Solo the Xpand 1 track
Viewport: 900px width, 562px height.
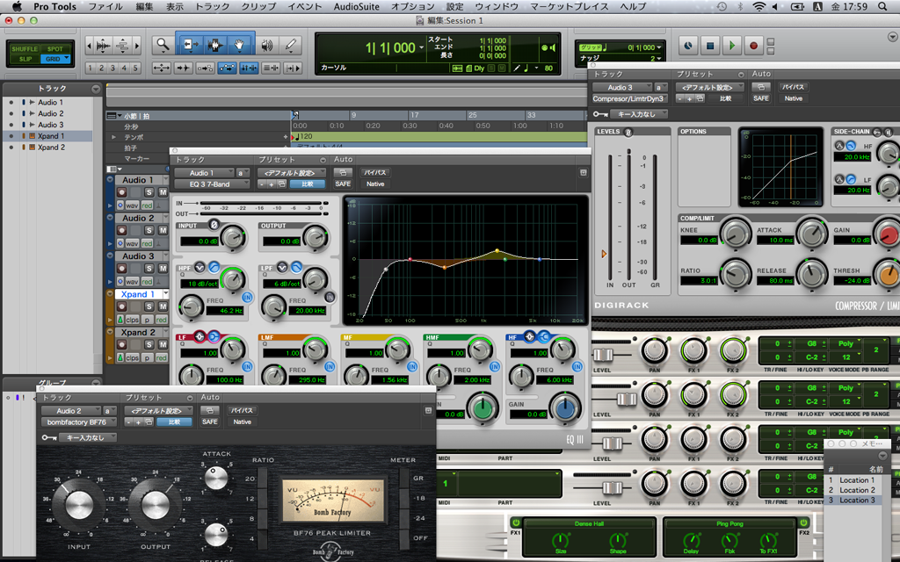(149, 306)
